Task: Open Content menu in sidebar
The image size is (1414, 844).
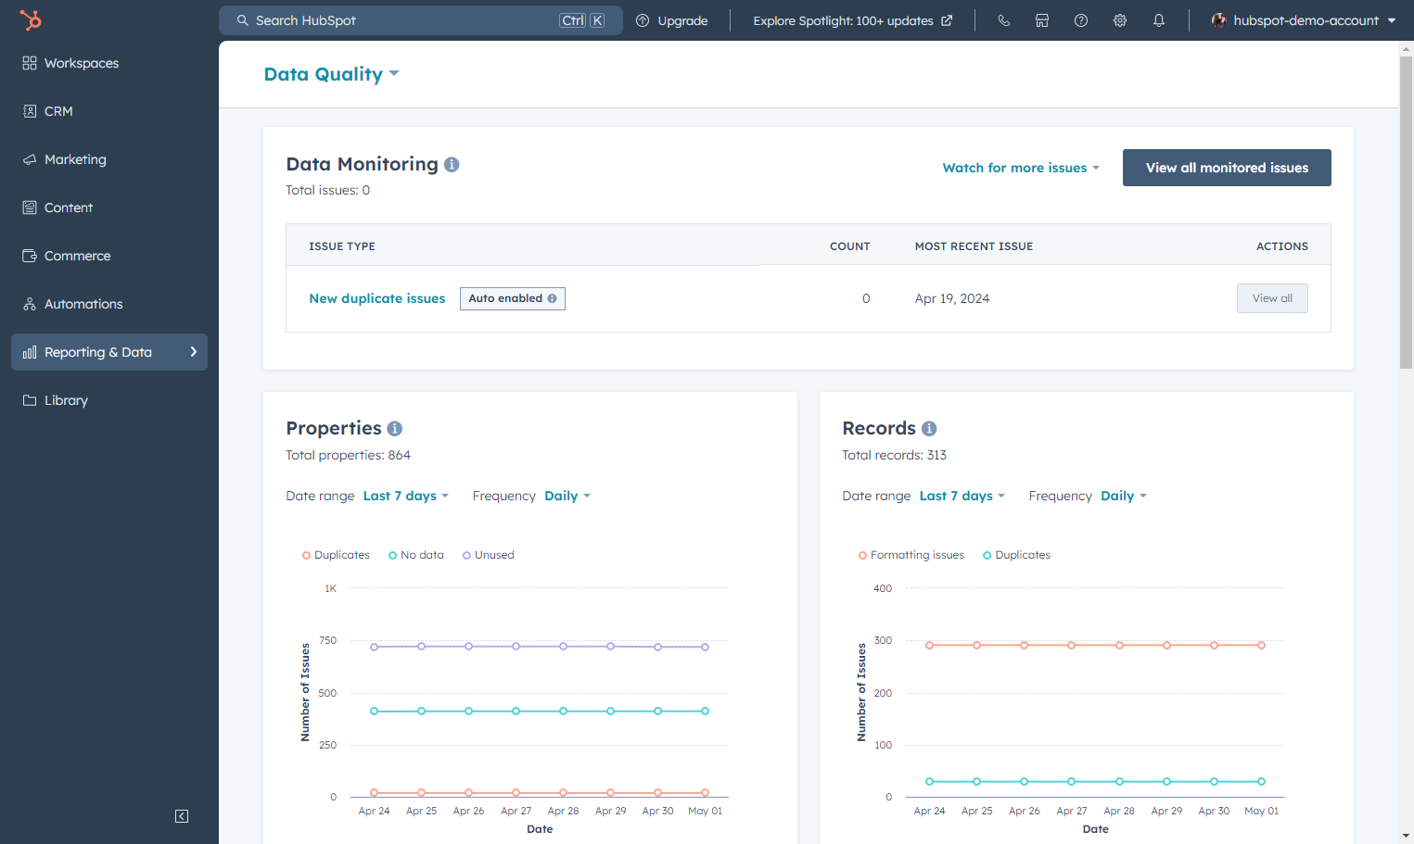Action: [x=109, y=208]
